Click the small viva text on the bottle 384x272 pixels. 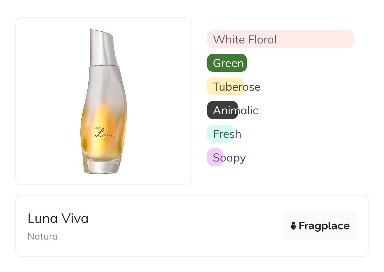pyautogui.click(x=104, y=139)
